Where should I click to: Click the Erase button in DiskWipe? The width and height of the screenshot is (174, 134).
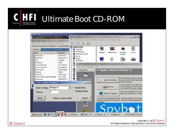[x=85, y=98]
